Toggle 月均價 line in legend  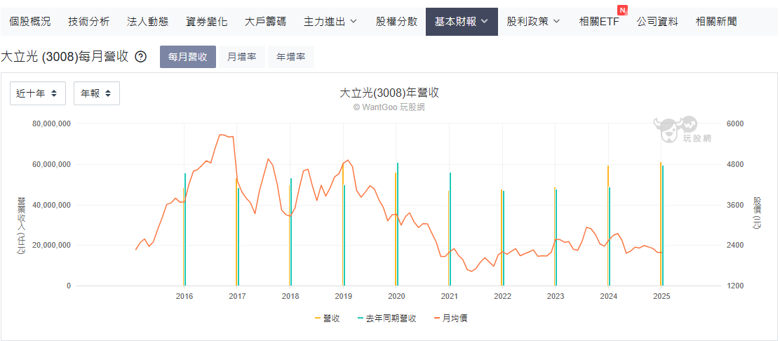(x=451, y=319)
